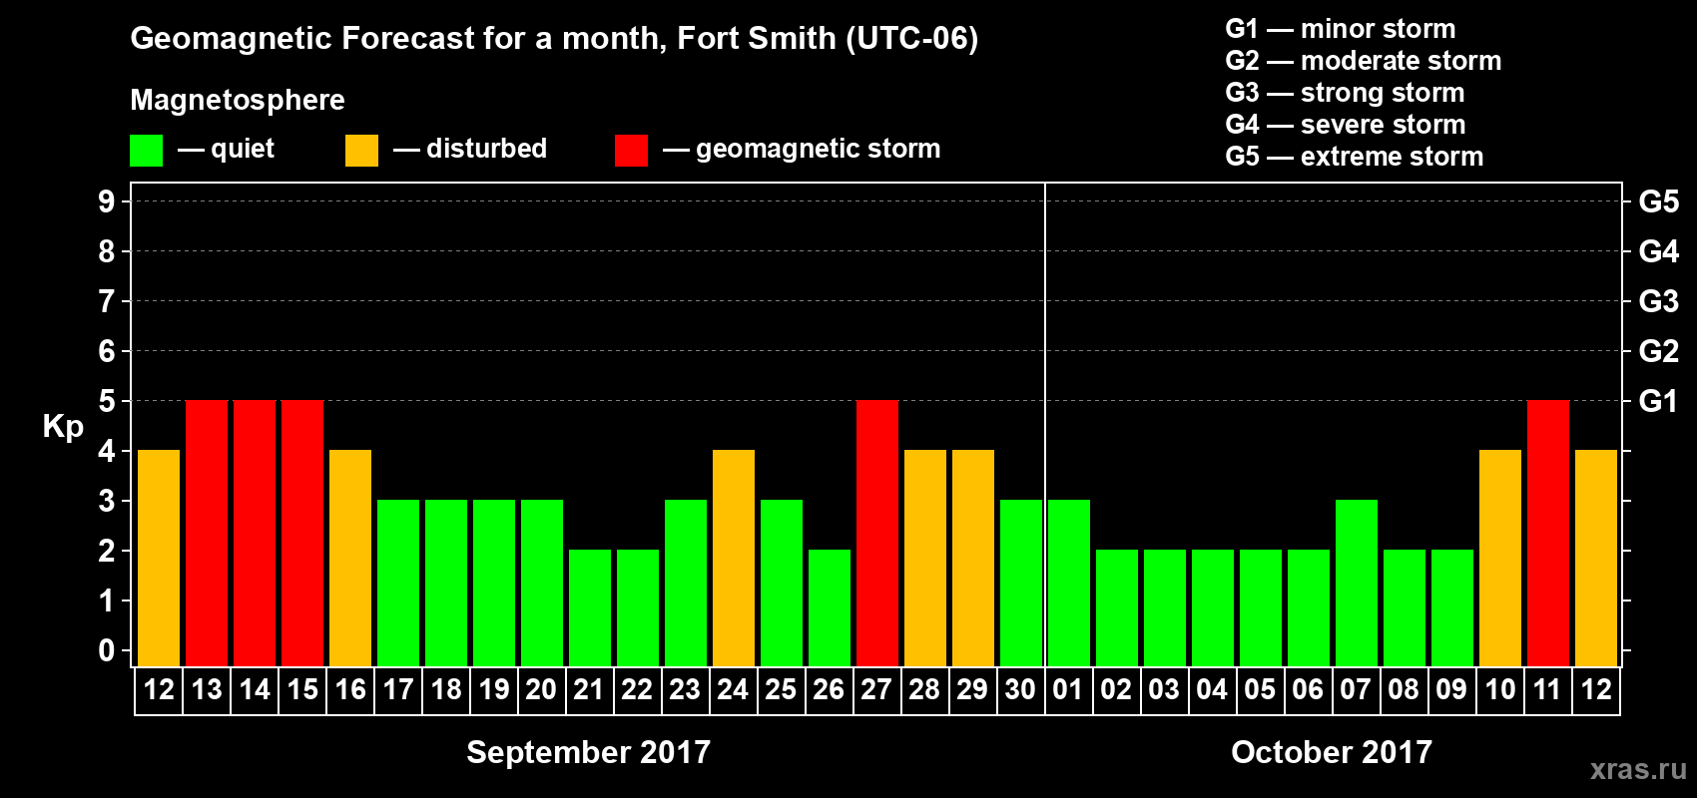The image size is (1697, 798).
Task: Click the red storm bar for October 11
Action: pos(1548,534)
